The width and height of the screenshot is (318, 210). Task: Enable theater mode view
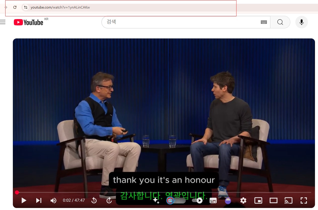coord(273,200)
